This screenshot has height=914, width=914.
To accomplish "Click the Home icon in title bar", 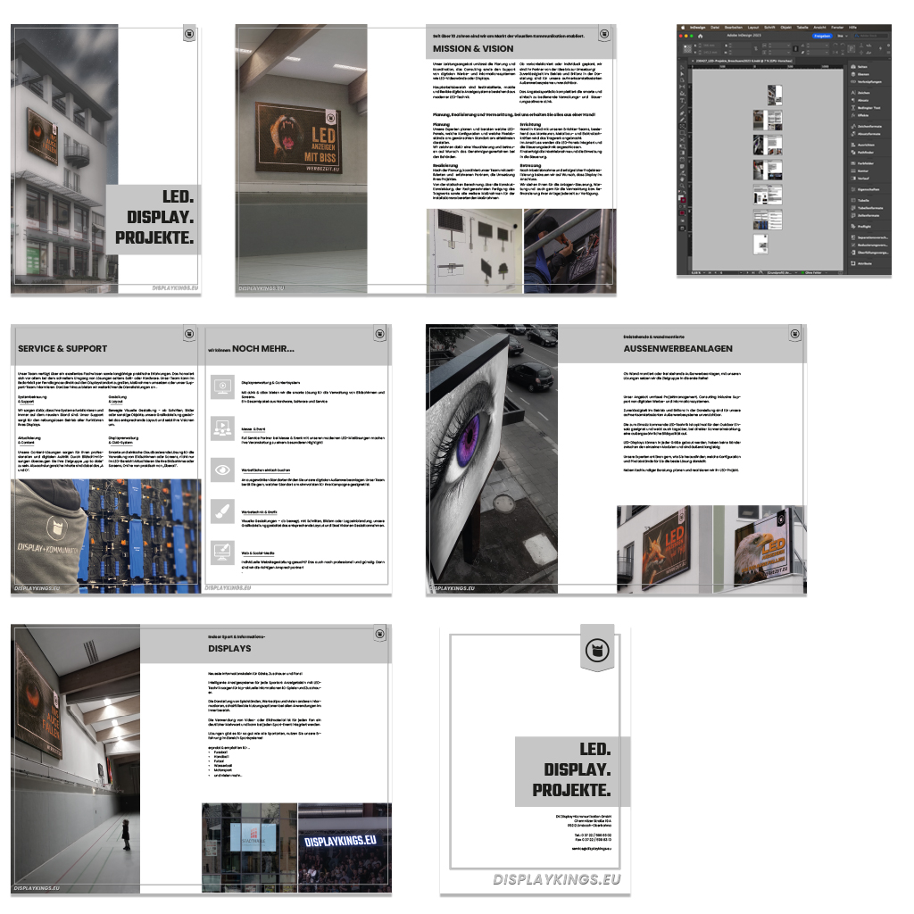I will coord(700,36).
